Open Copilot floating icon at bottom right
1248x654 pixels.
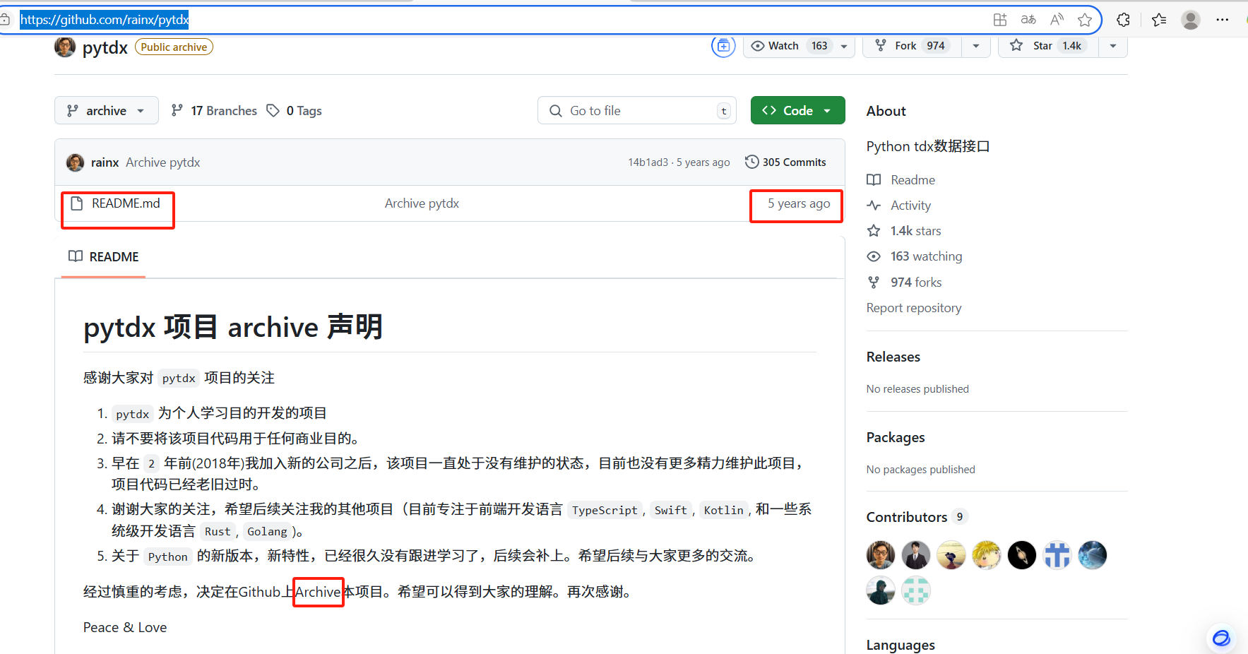1221,638
